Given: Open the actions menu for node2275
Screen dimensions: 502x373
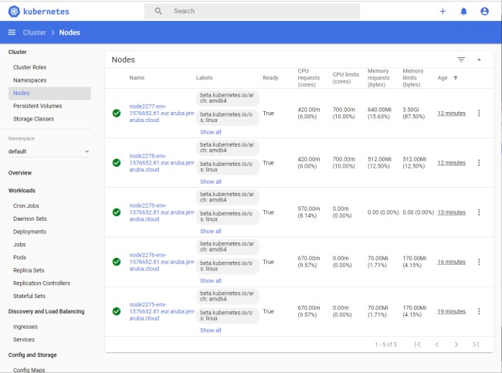Looking at the screenshot, I should click(x=479, y=311).
